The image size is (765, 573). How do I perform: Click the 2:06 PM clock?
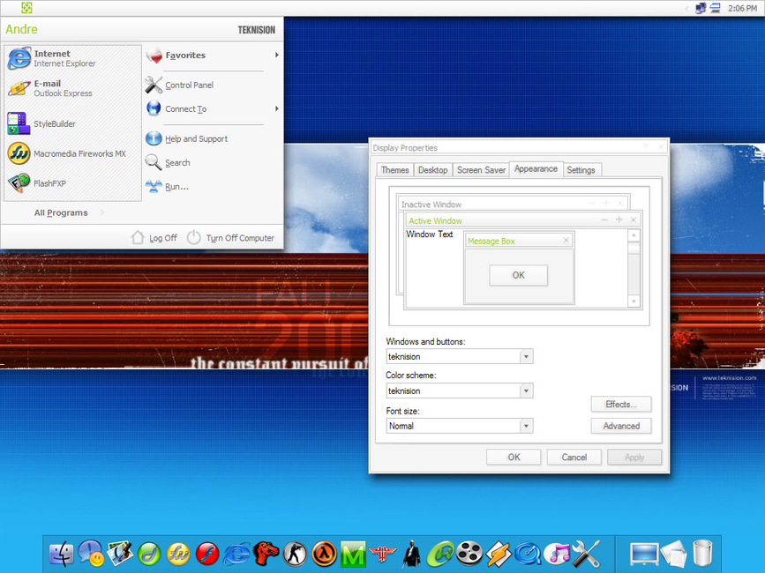(743, 8)
